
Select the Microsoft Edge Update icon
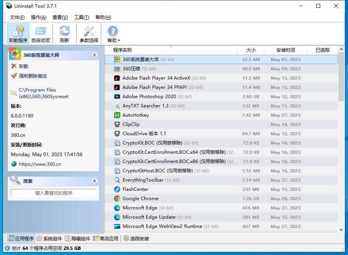pyautogui.click(x=117, y=217)
